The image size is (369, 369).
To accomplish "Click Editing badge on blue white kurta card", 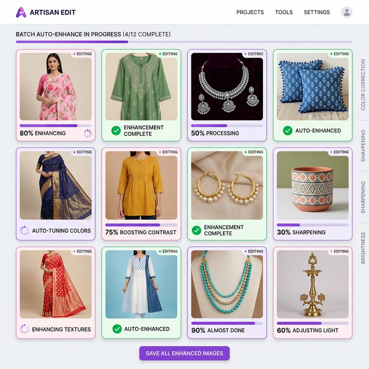I will click(168, 251).
